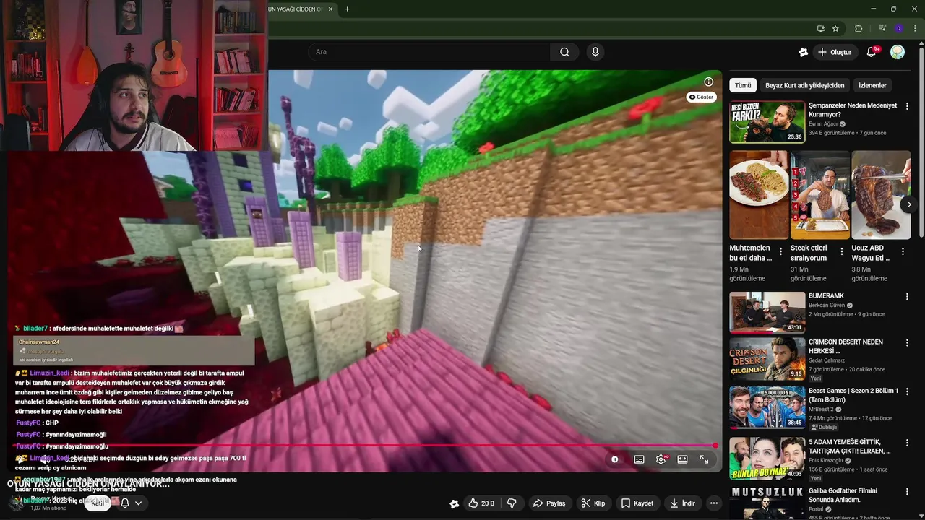Select Beyaz Kurt adlı yükleyiciden chip
Viewport: 925px width, 520px height.
click(804, 85)
